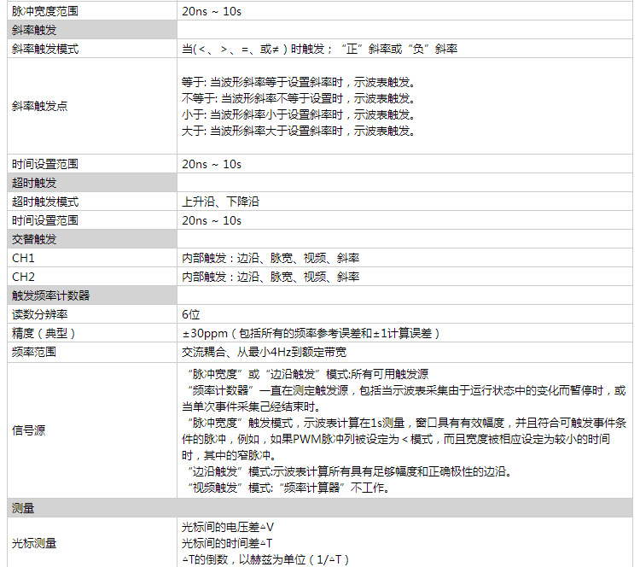This screenshot has height=567, width=640.
Task: Select the 交替触发 section header
Action: (x=34, y=239)
